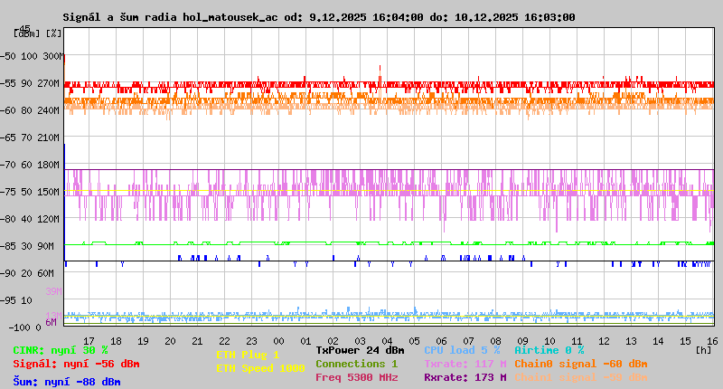Screen dimensions: 723x389
Task: Click the 'Rxrate: 173 M' legend label
Action: click(465, 377)
